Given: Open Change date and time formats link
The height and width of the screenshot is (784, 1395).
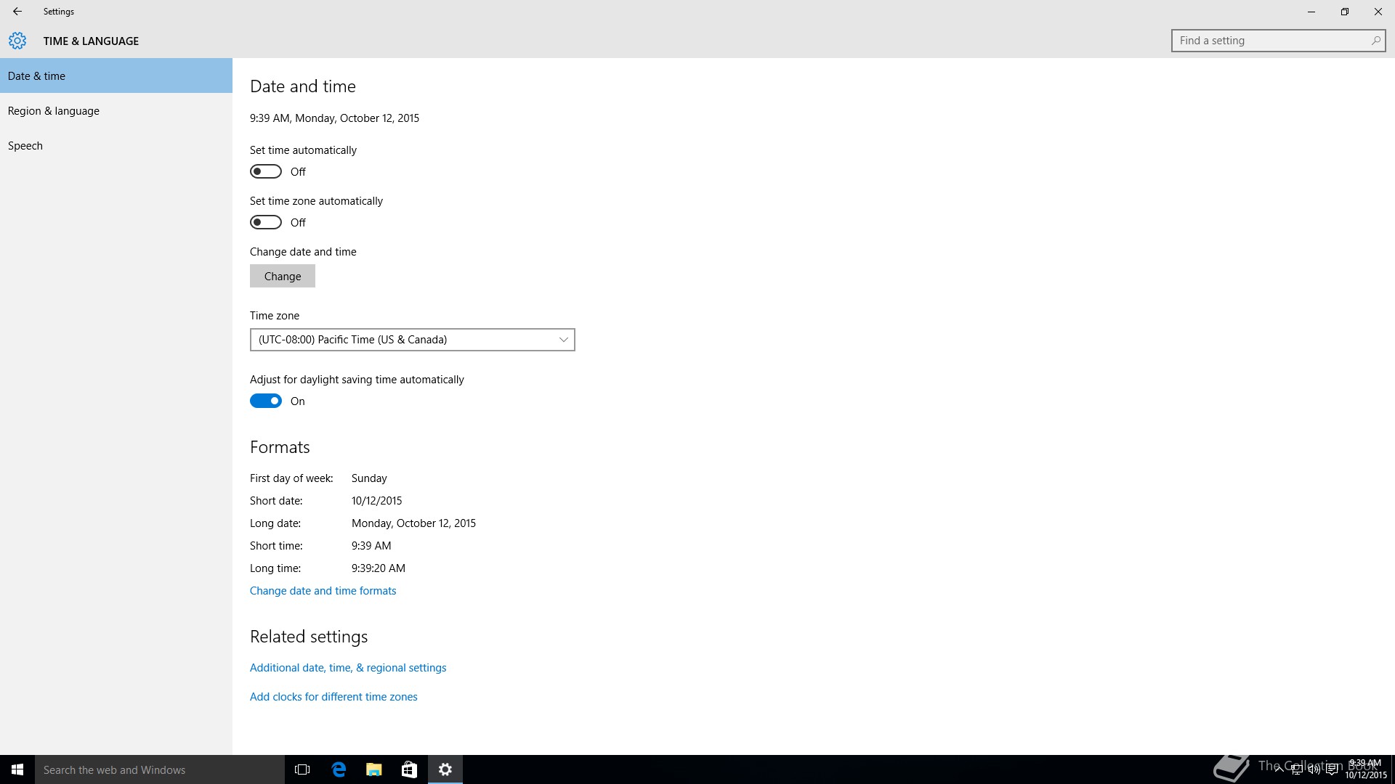Looking at the screenshot, I should pyautogui.click(x=323, y=591).
